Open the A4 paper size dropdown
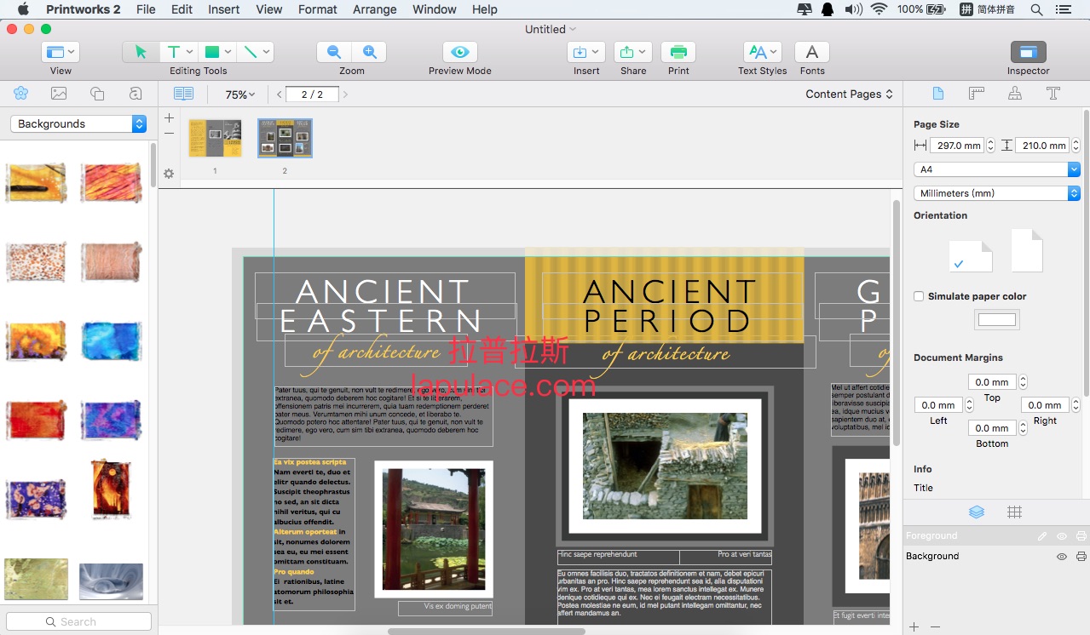The height and width of the screenshot is (635, 1090). click(996, 169)
